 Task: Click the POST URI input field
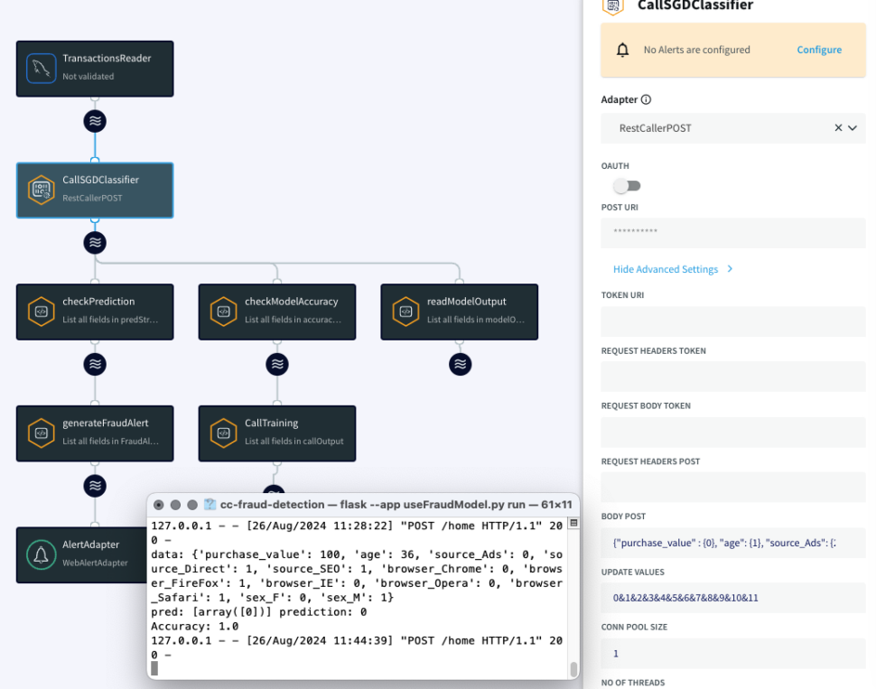point(732,233)
